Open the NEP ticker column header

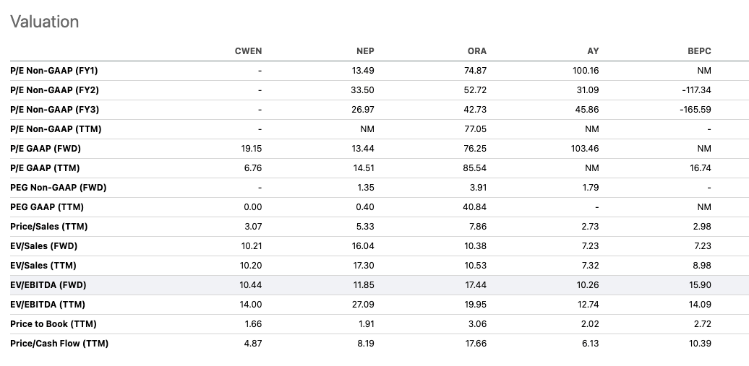point(365,51)
